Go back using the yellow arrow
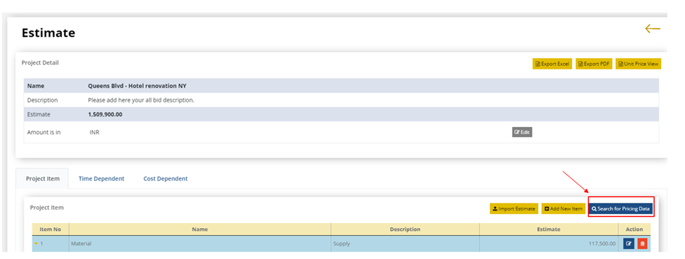Image resolution: width=685 pixels, height=259 pixels. click(x=653, y=29)
